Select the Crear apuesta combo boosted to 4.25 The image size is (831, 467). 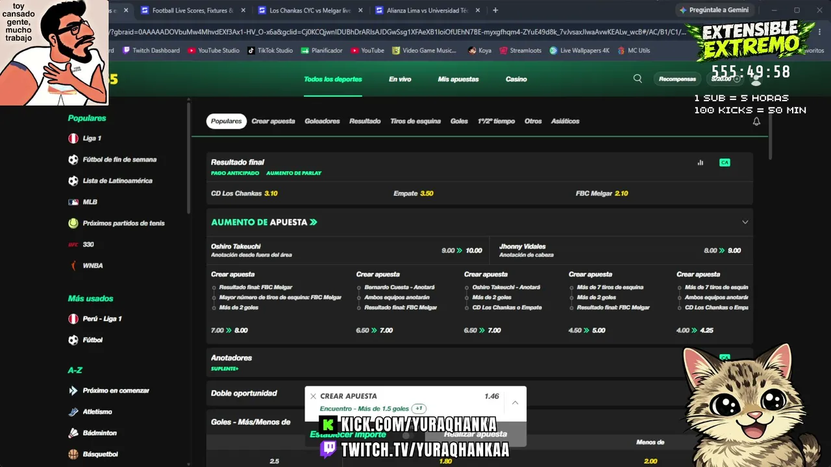pyautogui.click(x=713, y=302)
